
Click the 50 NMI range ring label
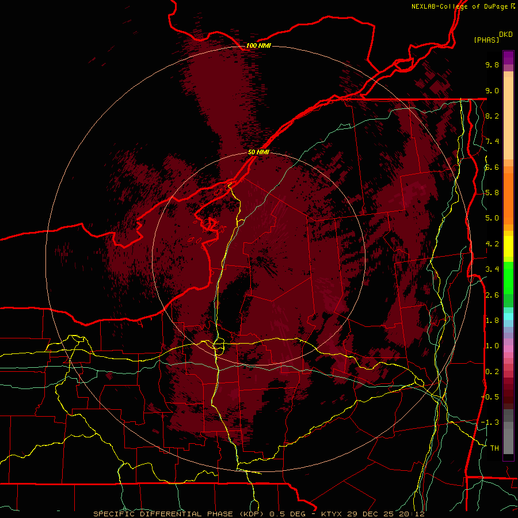tap(258, 152)
